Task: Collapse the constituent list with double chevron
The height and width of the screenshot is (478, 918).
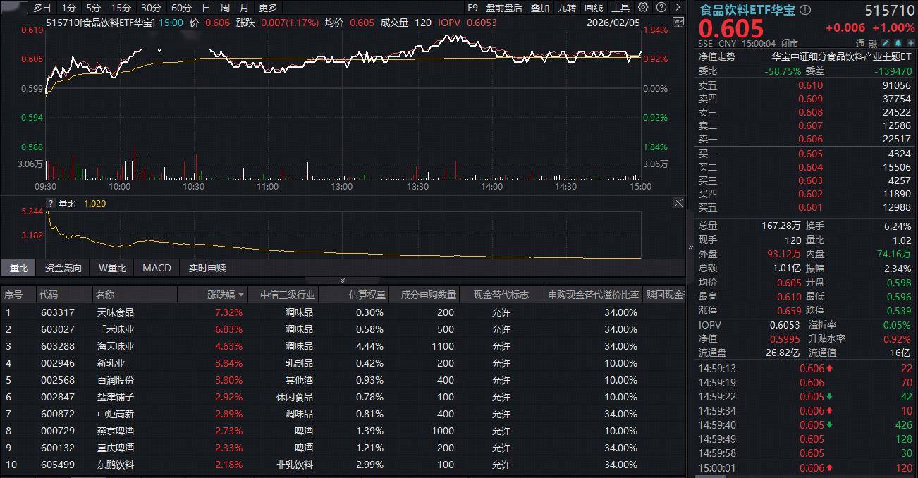Action: (343, 281)
